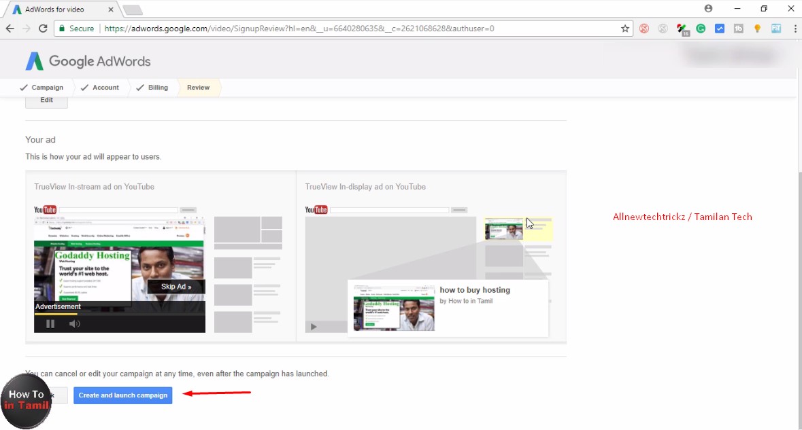Click the browser forward arrow
Screen dimensions: 802x430
coord(27,29)
